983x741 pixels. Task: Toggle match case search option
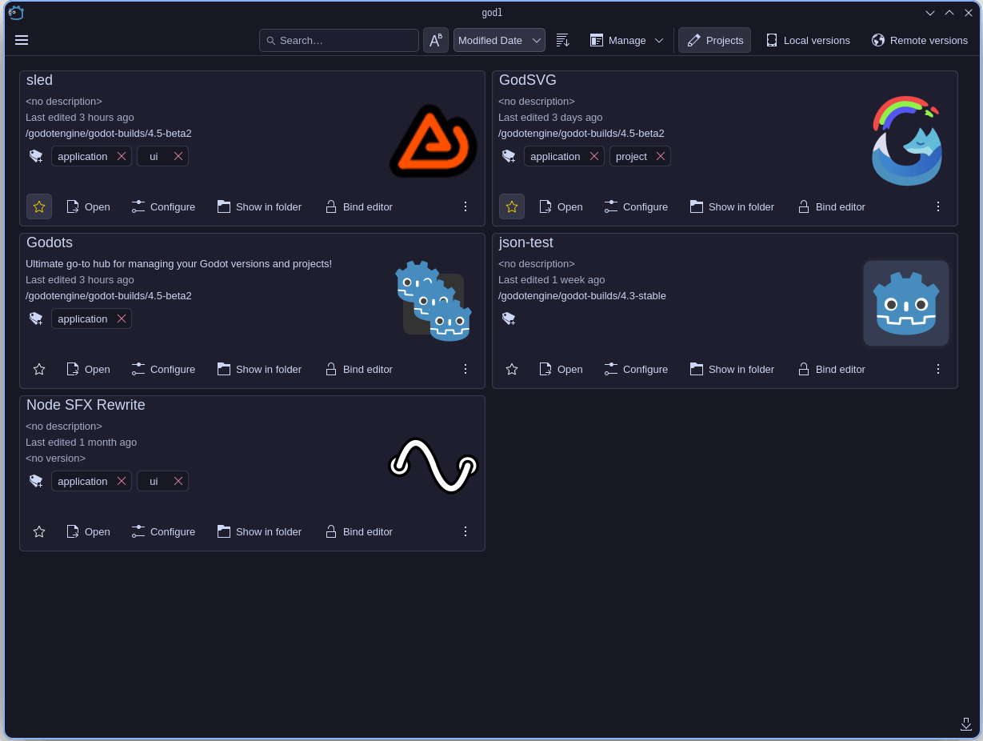point(436,40)
